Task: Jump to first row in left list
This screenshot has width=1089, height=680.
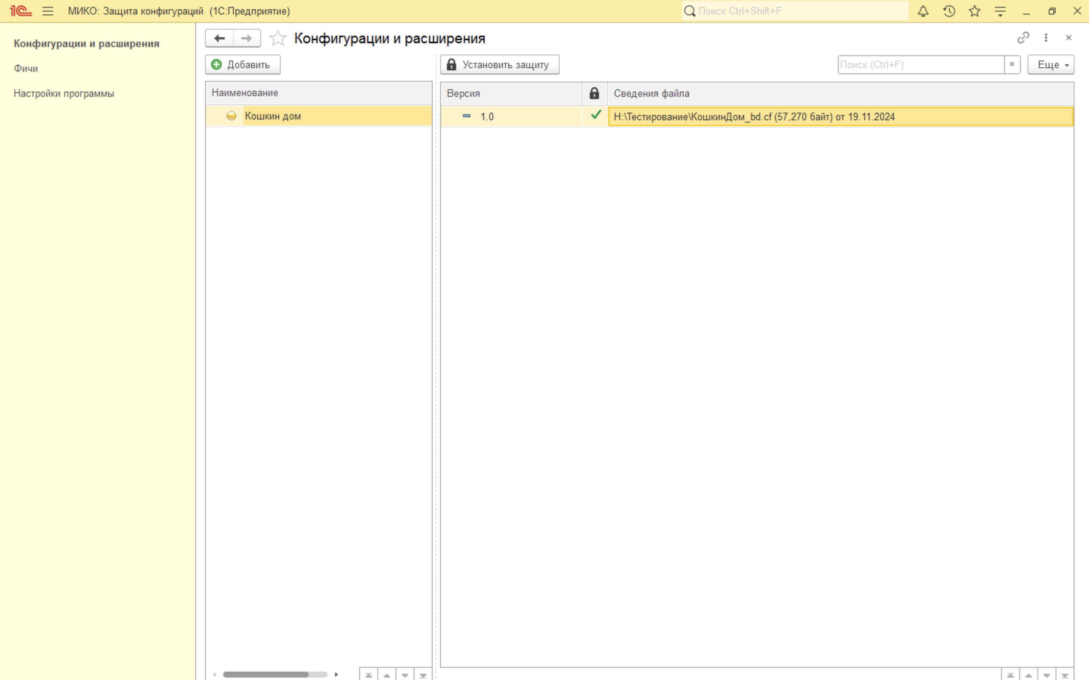Action: click(x=369, y=675)
